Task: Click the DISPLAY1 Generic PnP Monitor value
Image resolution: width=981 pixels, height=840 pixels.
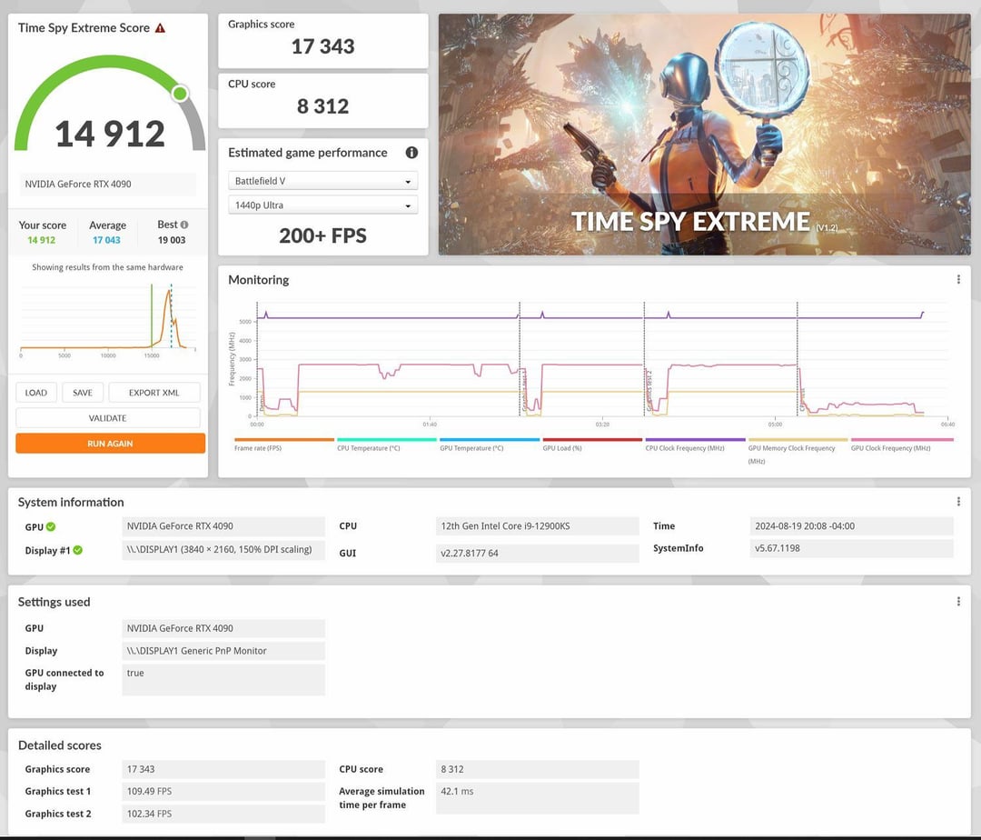Action: 223,651
